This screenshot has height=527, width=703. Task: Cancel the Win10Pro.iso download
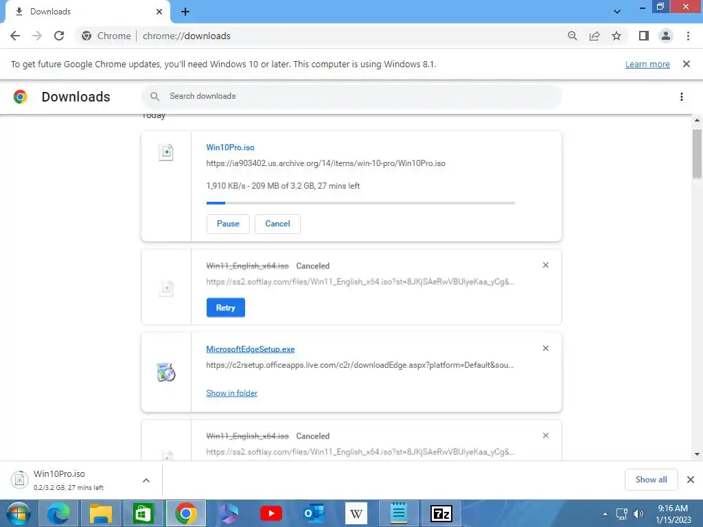click(x=277, y=224)
